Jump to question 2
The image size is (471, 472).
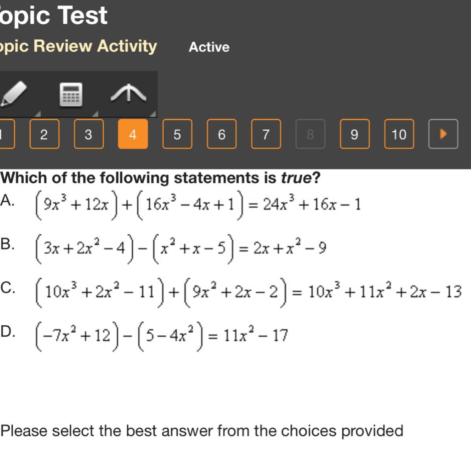click(44, 134)
